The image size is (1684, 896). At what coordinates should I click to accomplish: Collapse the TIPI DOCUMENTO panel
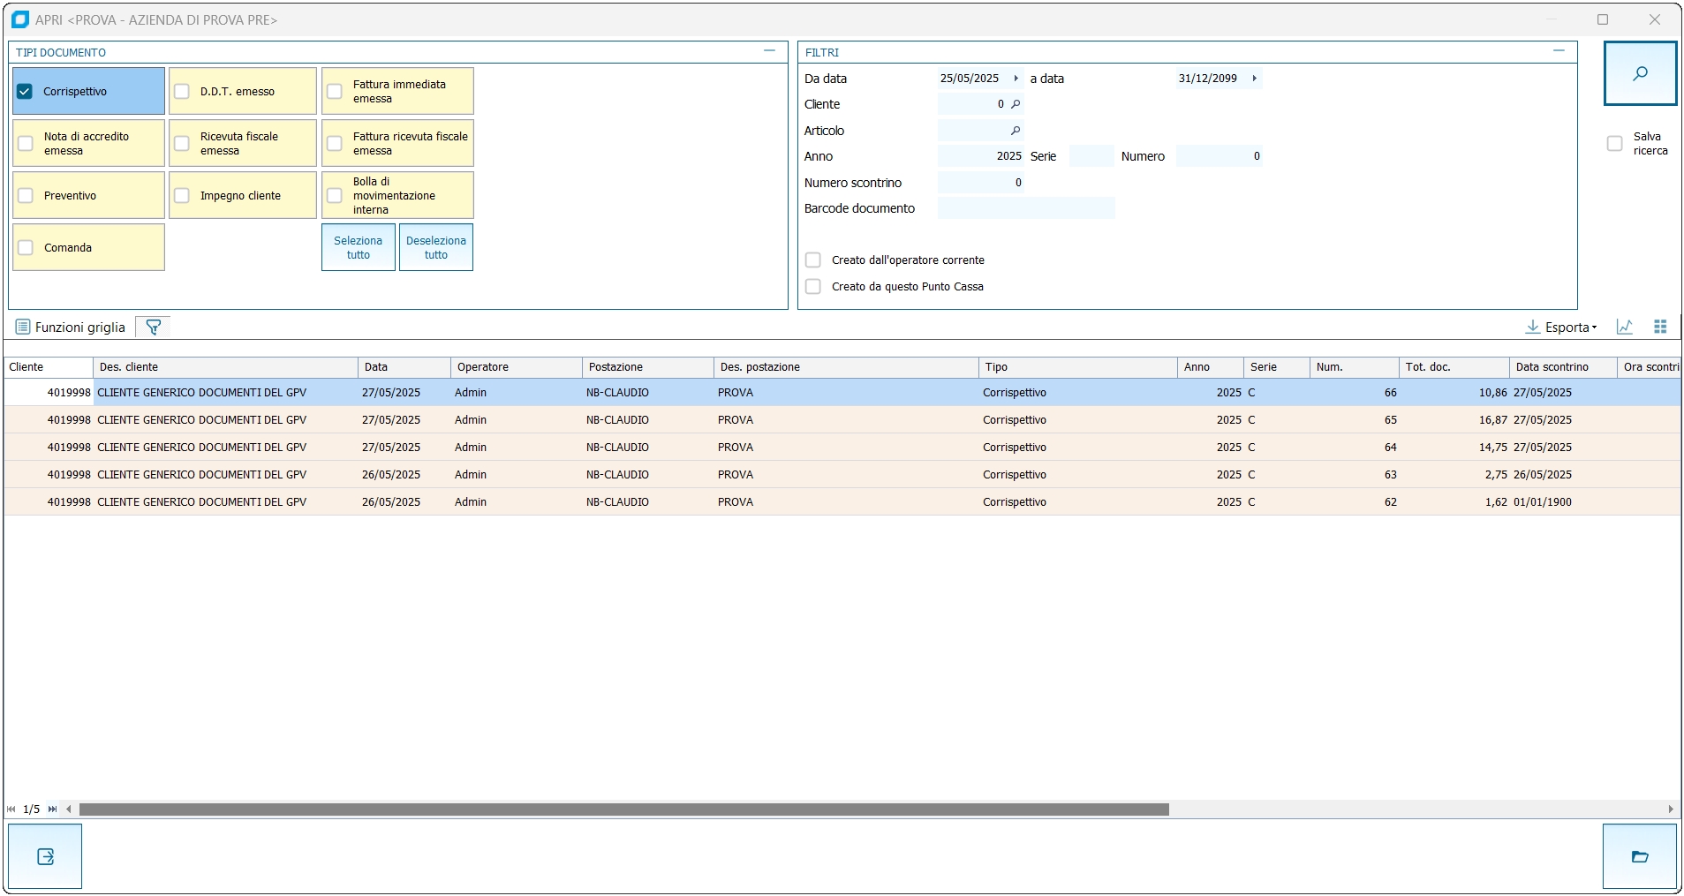[x=769, y=51]
